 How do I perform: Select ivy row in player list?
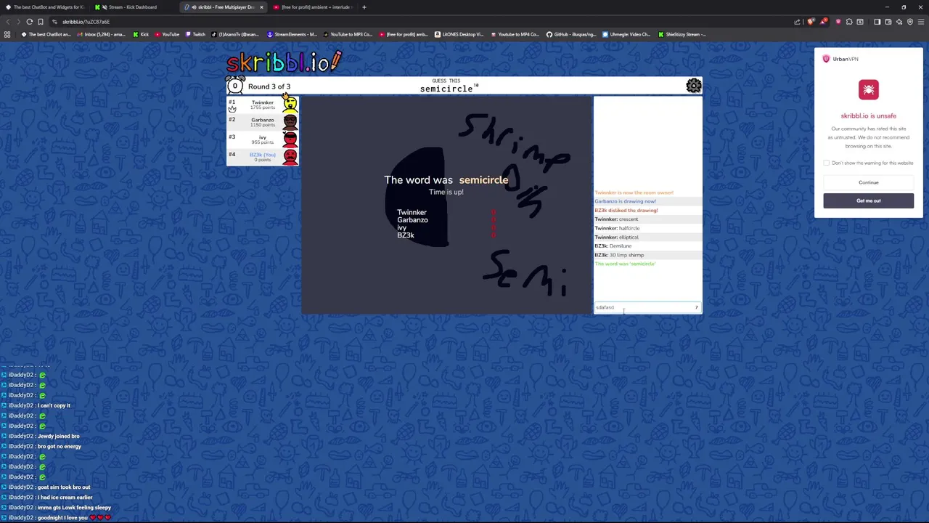tap(263, 139)
